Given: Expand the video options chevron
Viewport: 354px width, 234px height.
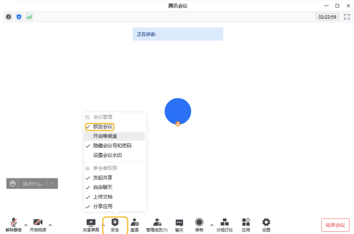Looking at the screenshot, I should coord(50,225).
